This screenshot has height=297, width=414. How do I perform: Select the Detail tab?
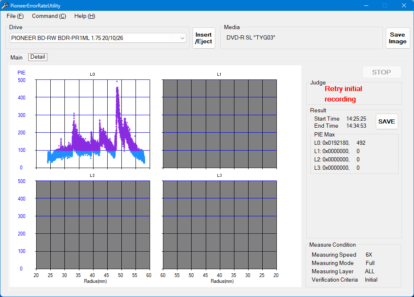click(x=37, y=57)
